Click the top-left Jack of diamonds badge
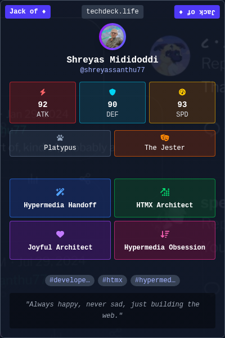This screenshot has height=338, width=225. coord(28,12)
